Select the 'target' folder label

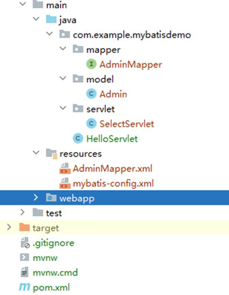click(x=46, y=228)
